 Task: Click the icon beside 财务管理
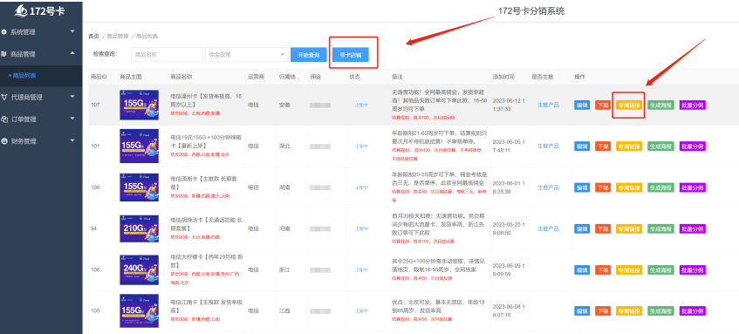tap(4, 141)
